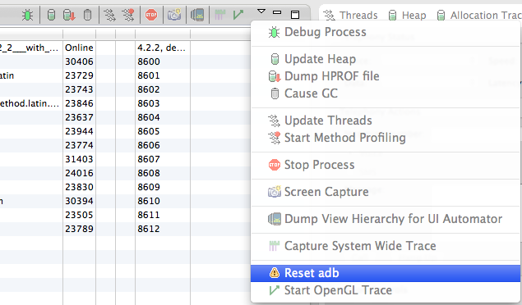
Task: Choose Update Threads from the menu
Action: pyautogui.click(x=386, y=121)
